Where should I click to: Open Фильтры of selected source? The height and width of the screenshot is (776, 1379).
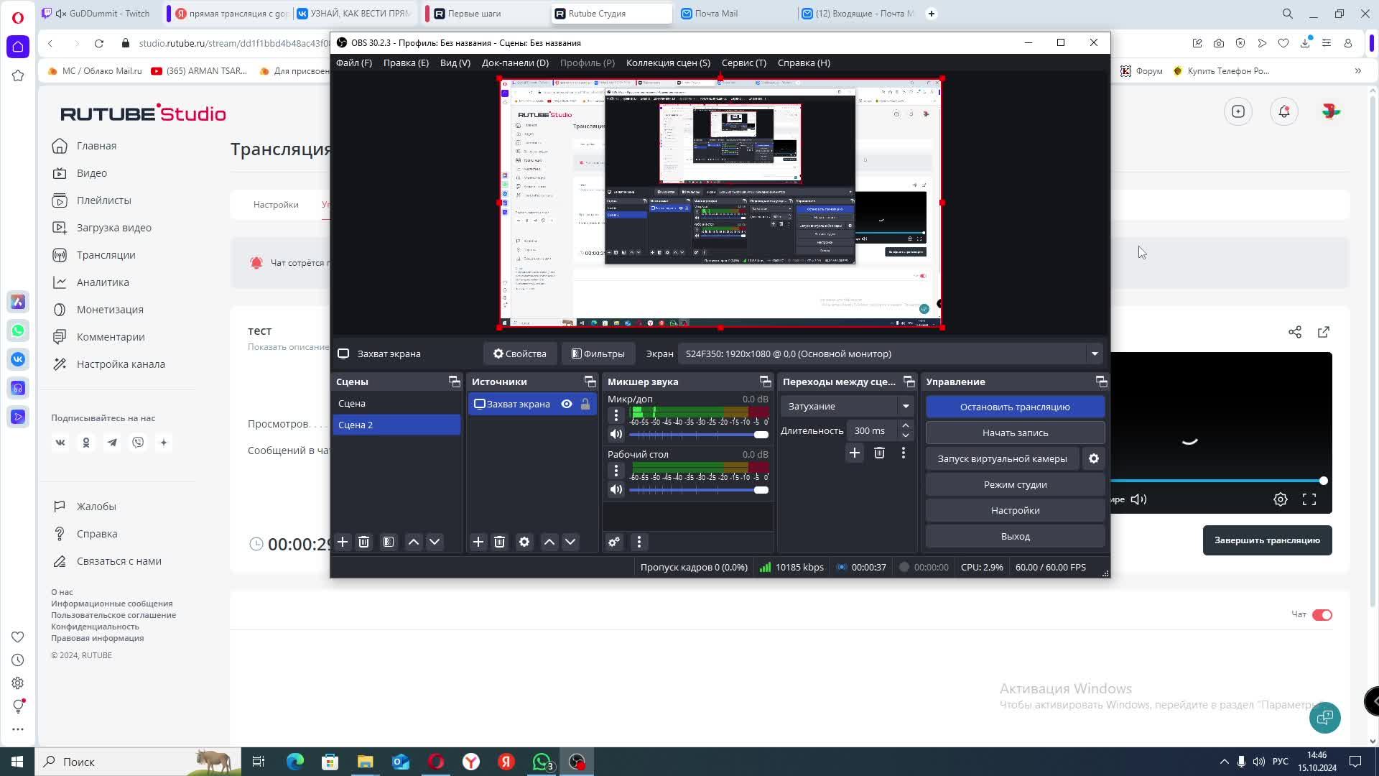pyautogui.click(x=598, y=354)
